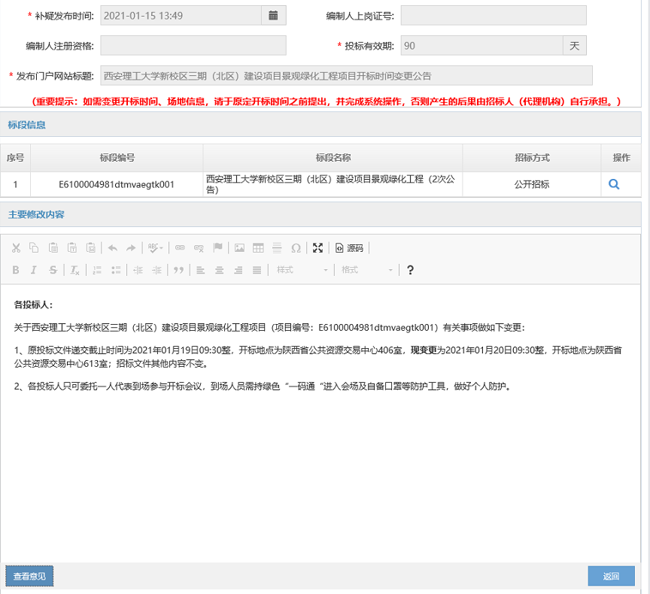The image size is (650, 594).
Task: Toggle strikethrough formatting in the editor
Action: point(53,270)
